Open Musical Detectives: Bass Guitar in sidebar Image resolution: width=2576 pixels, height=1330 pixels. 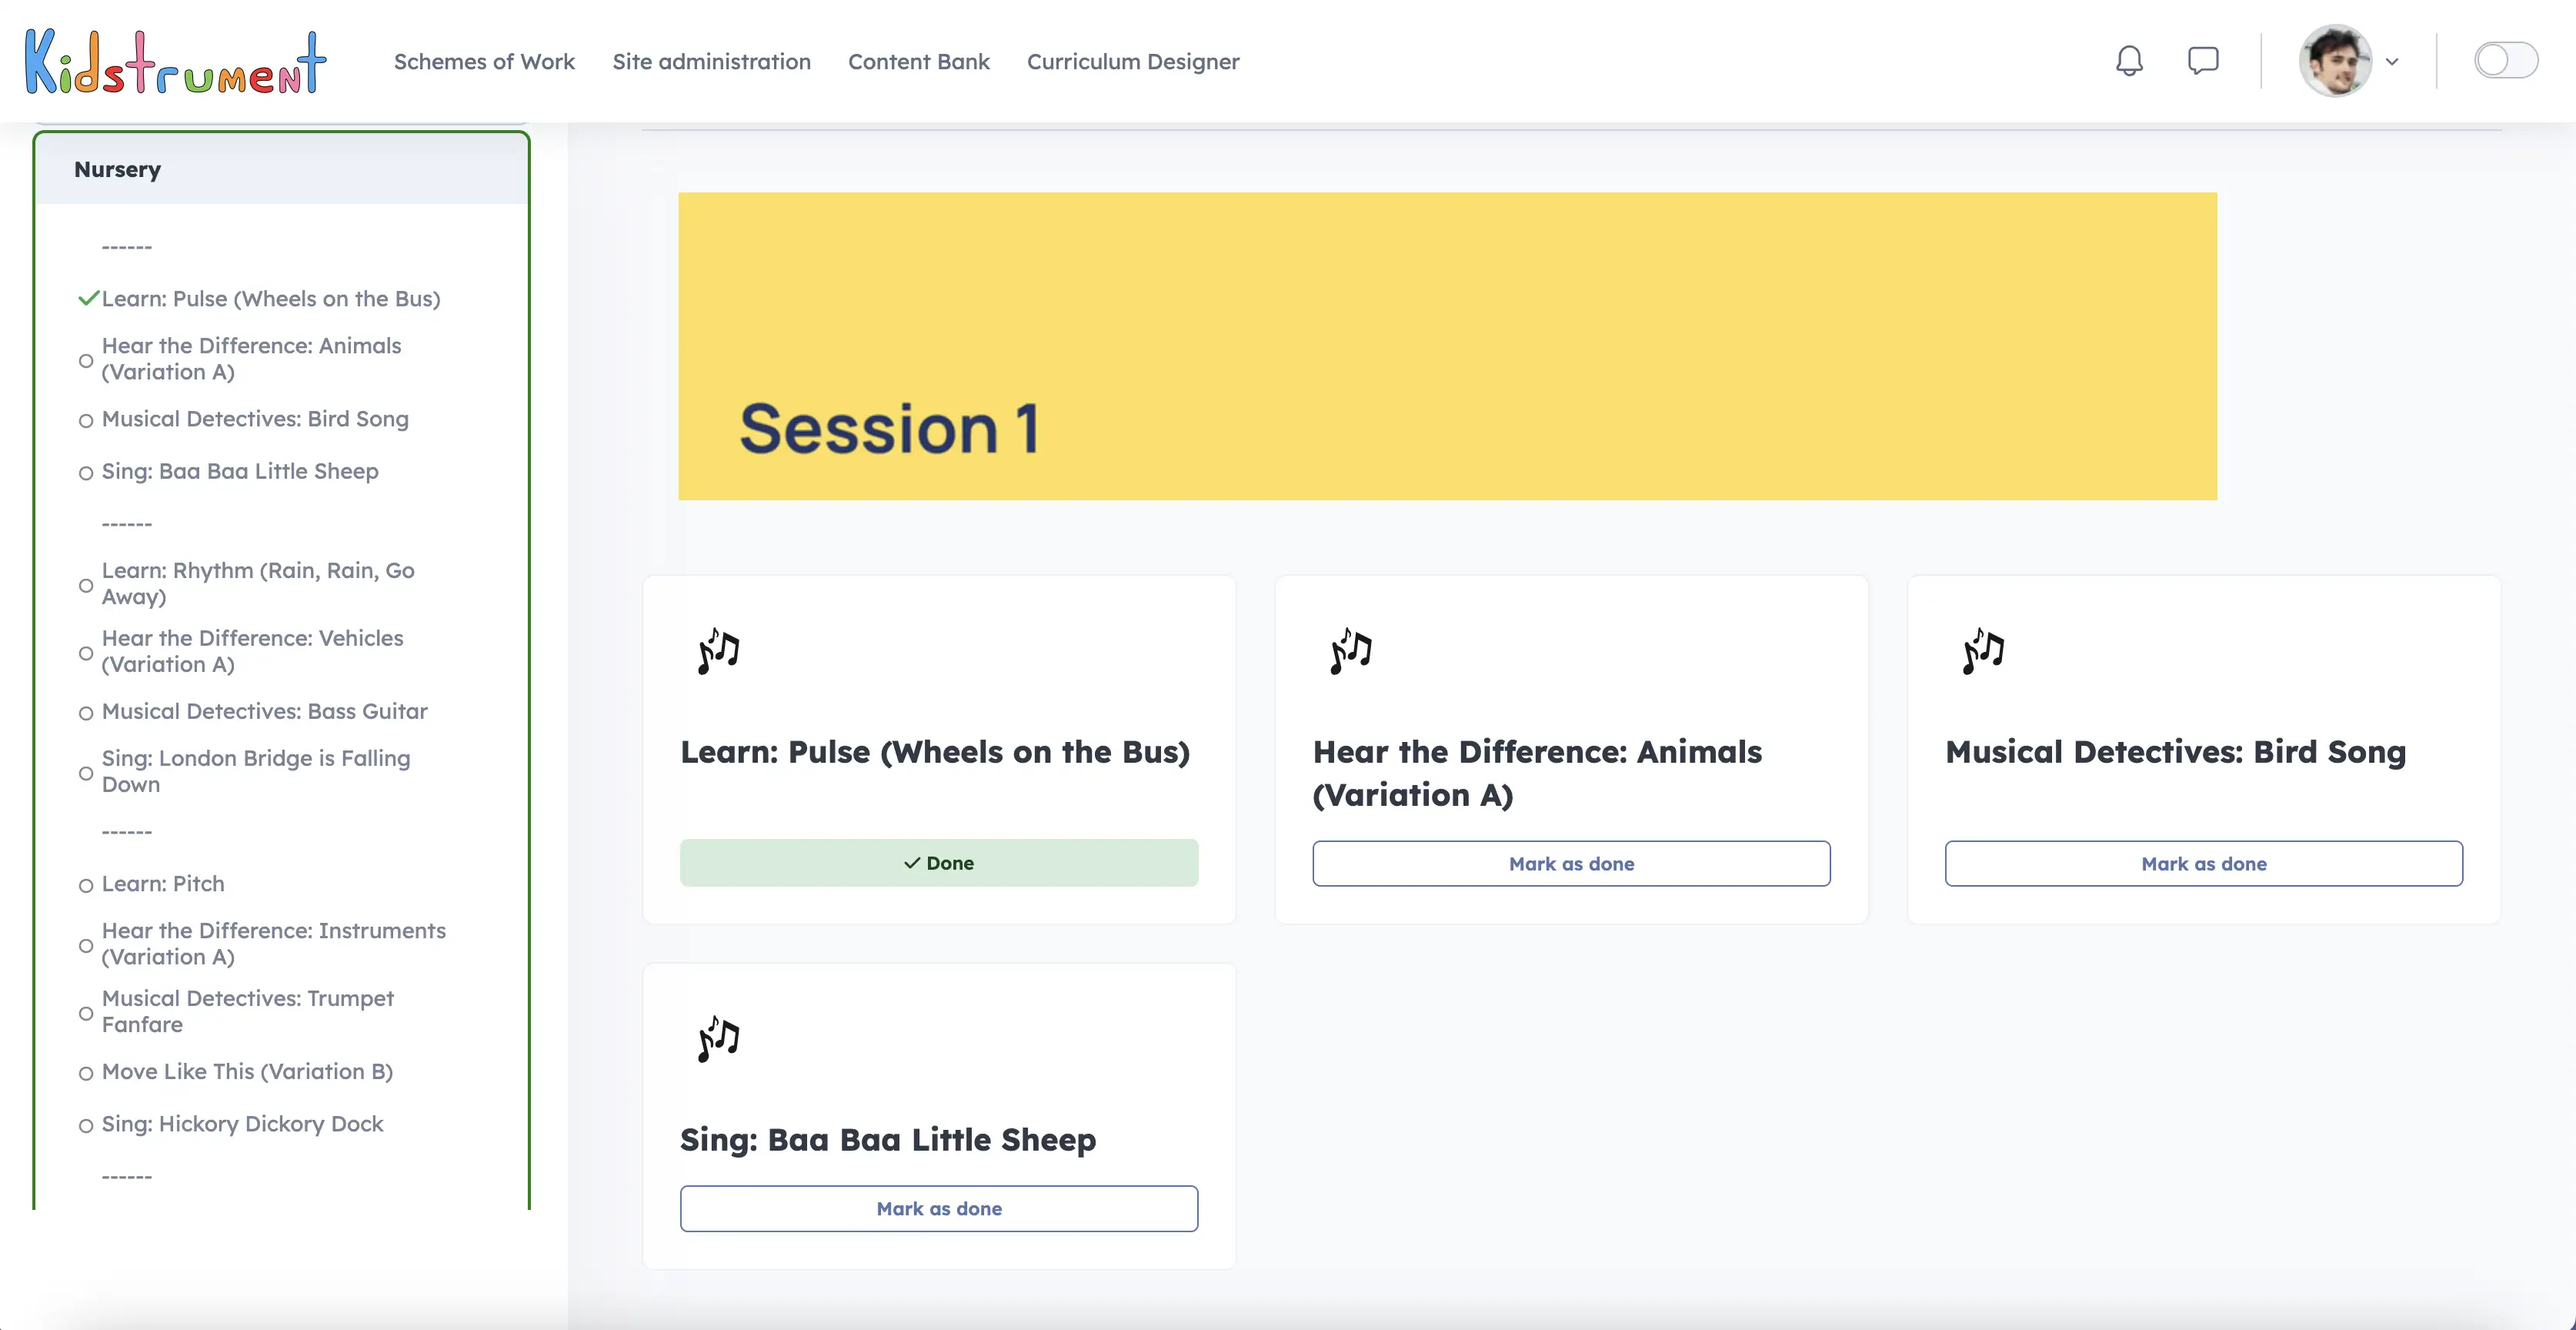(264, 711)
